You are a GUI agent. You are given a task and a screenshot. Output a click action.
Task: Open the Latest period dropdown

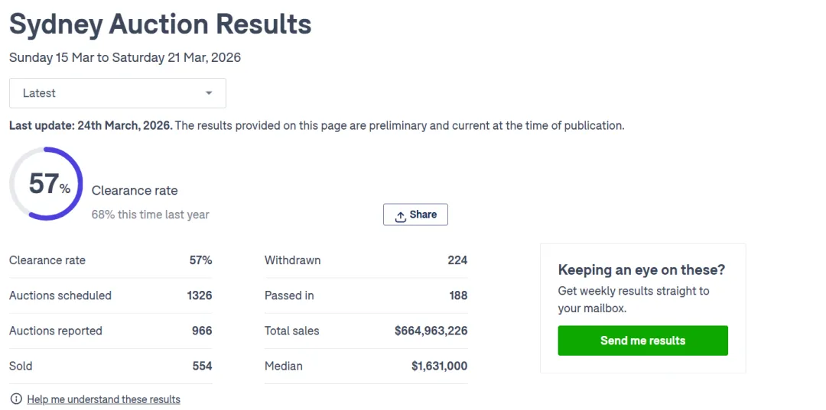point(117,93)
